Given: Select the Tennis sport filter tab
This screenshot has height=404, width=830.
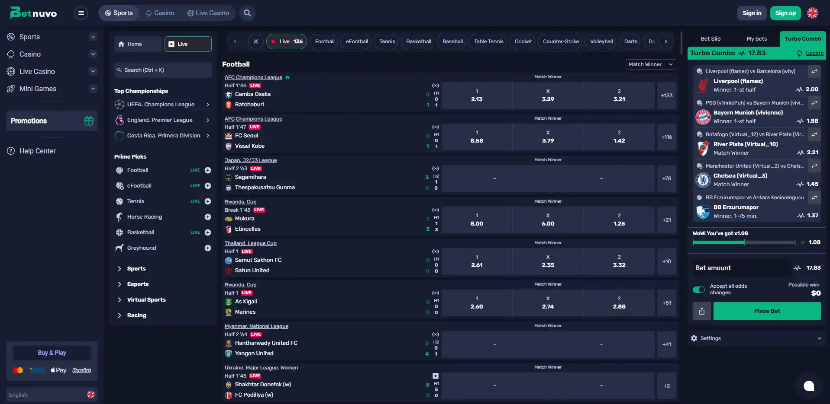Looking at the screenshot, I should pos(387,41).
